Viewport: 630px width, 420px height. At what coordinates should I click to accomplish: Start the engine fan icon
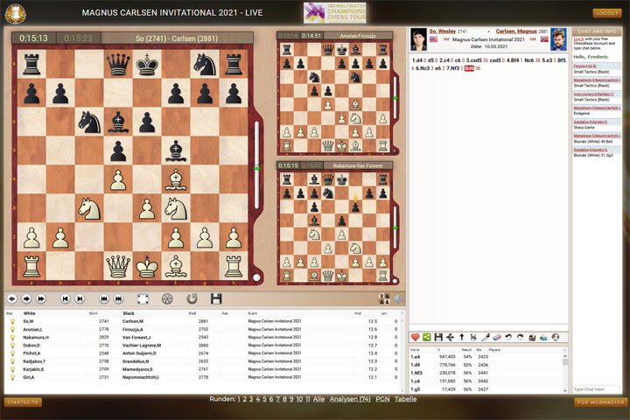(x=167, y=298)
